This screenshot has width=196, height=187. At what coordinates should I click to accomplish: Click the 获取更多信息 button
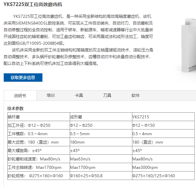23,77
